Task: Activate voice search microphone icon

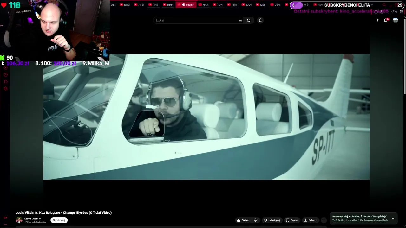Action: point(260,20)
